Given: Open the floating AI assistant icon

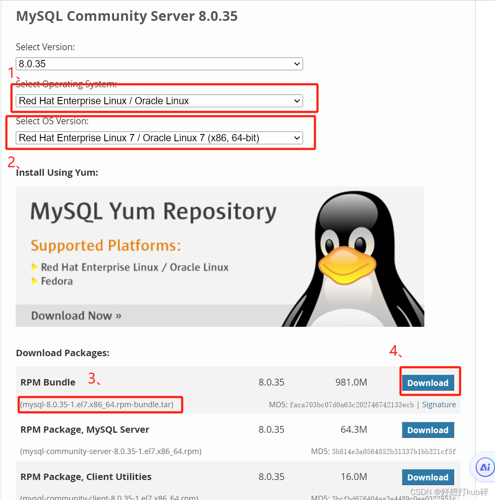Looking at the screenshot, I should [x=485, y=468].
